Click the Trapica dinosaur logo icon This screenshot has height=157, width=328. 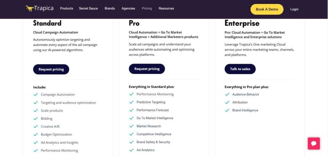point(30,9)
